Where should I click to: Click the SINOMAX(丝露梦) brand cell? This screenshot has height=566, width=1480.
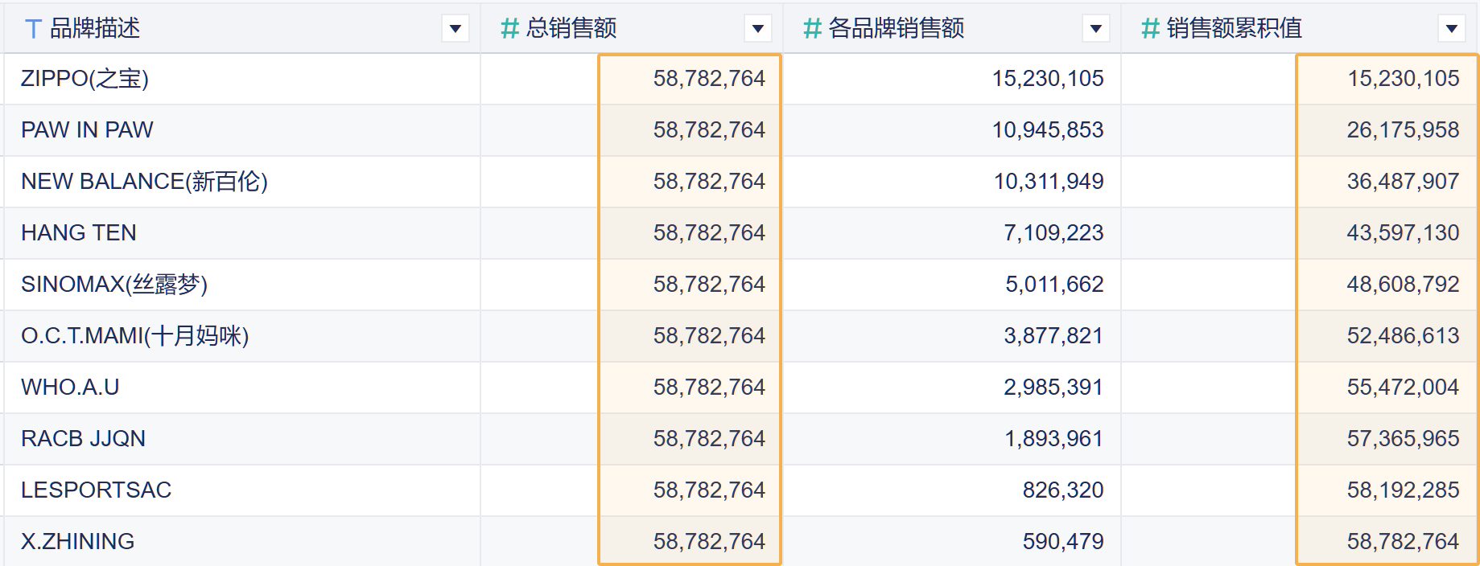(114, 285)
